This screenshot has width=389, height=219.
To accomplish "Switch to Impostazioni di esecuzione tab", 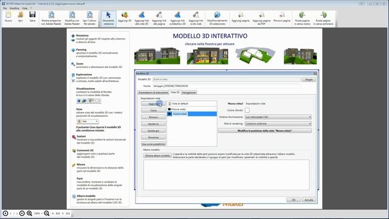I will click(153, 92).
